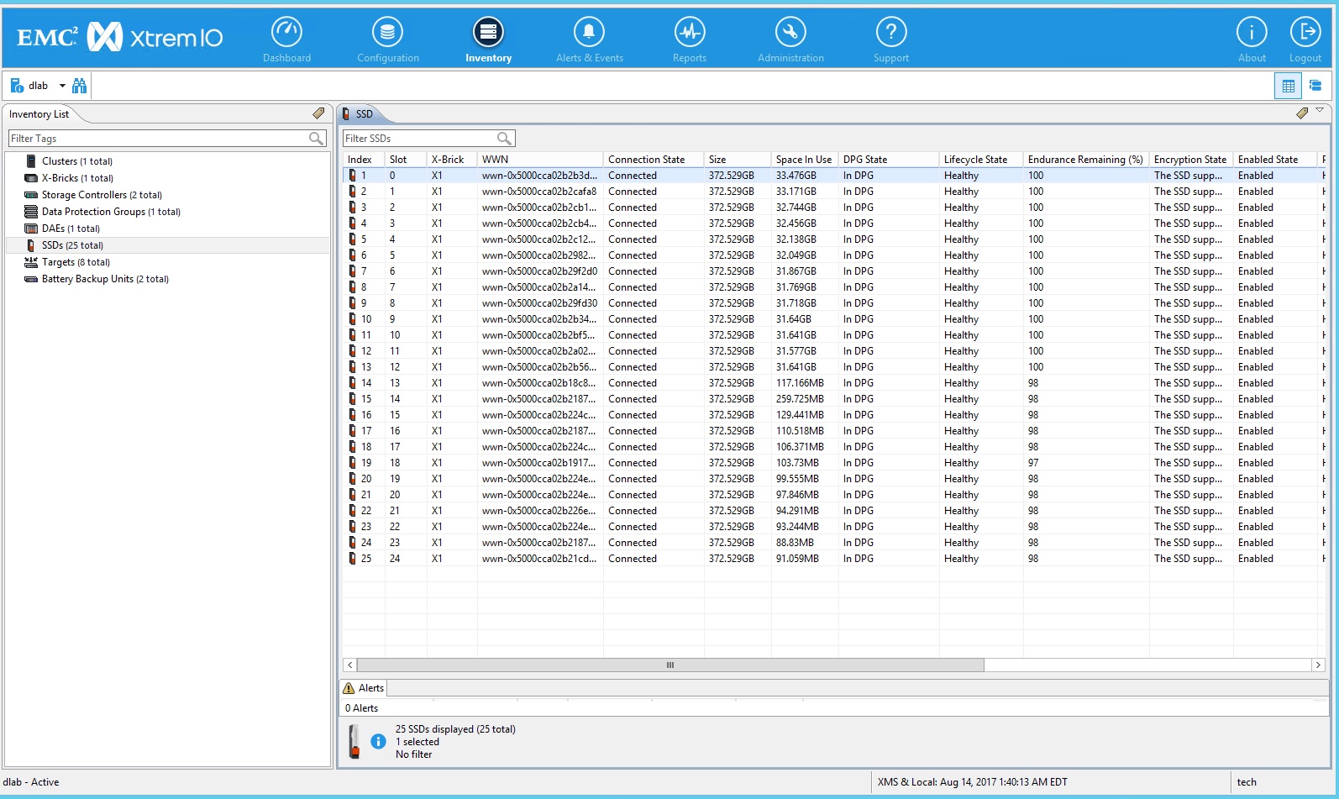This screenshot has height=799, width=1339.
Task: Select Storage Controllers in inventory list
Action: [84, 195]
